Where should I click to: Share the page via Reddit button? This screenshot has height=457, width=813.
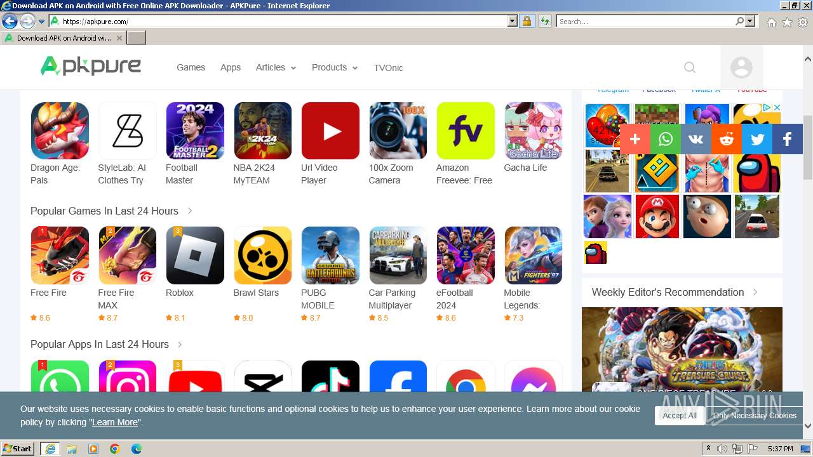point(727,139)
